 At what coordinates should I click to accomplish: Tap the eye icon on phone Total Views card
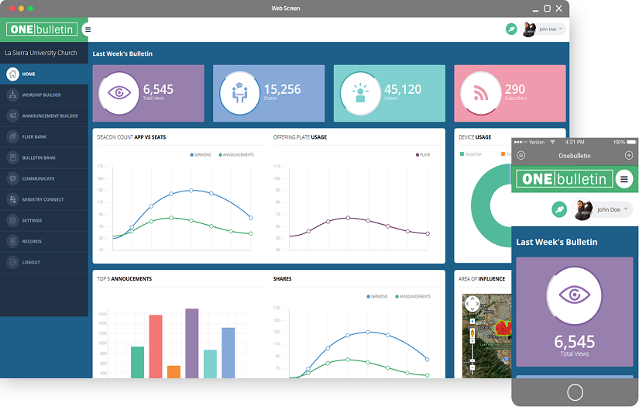pyautogui.click(x=574, y=295)
